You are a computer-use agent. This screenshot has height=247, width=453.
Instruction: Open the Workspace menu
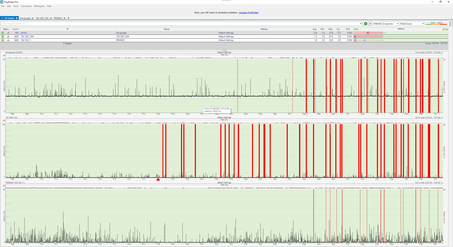tap(39, 6)
